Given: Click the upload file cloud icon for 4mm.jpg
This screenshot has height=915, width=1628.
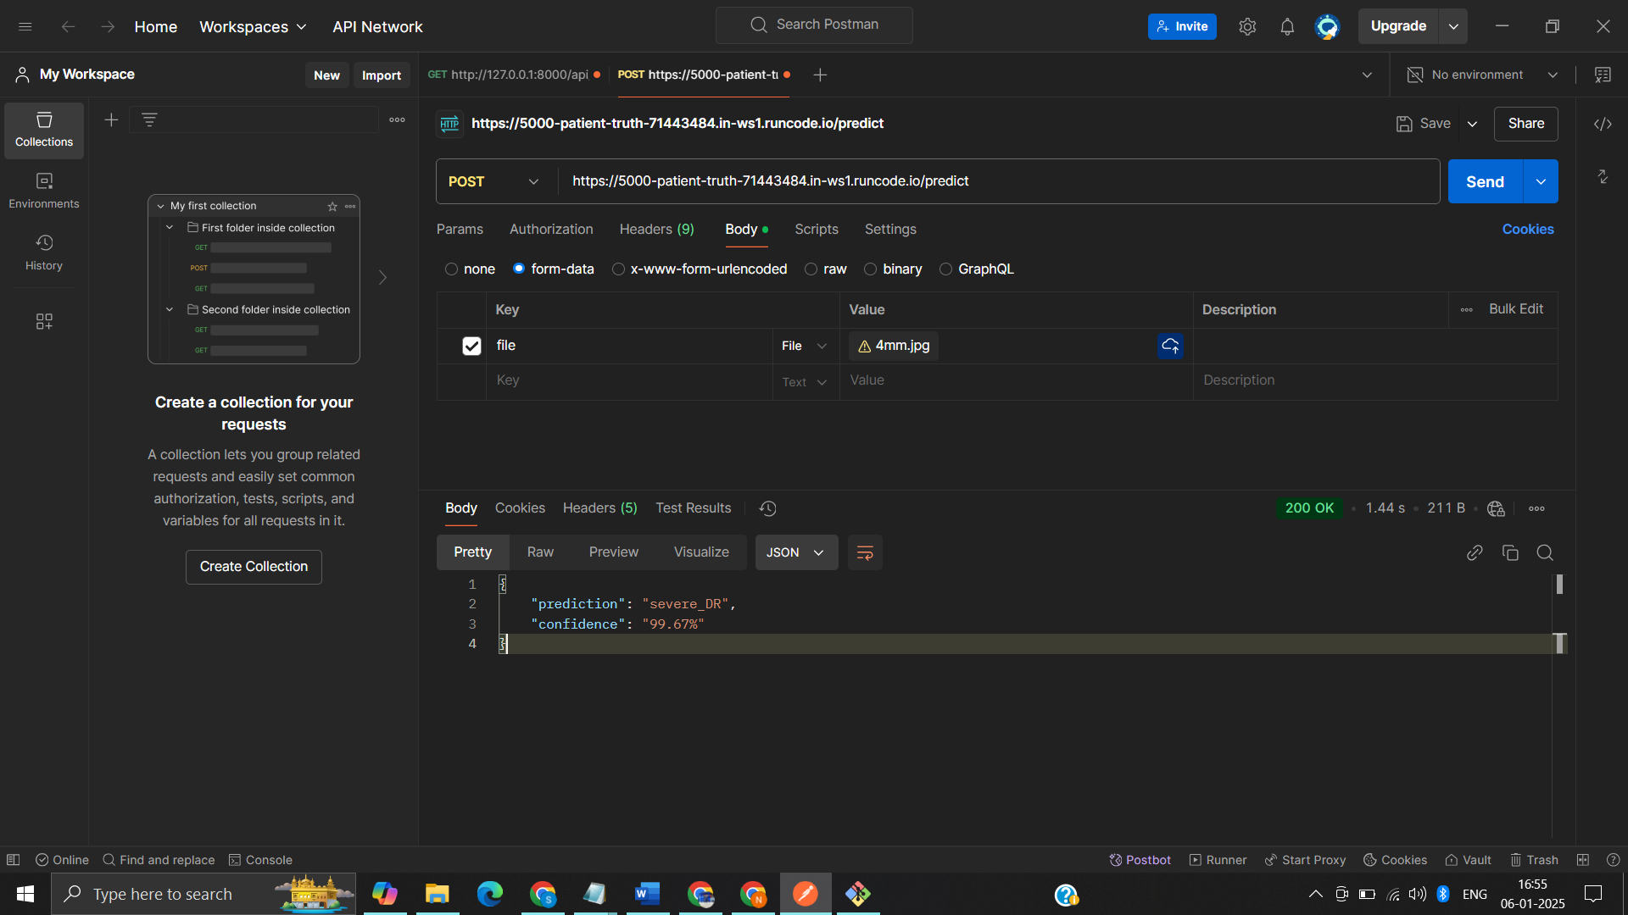Looking at the screenshot, I should [1170, 346].
